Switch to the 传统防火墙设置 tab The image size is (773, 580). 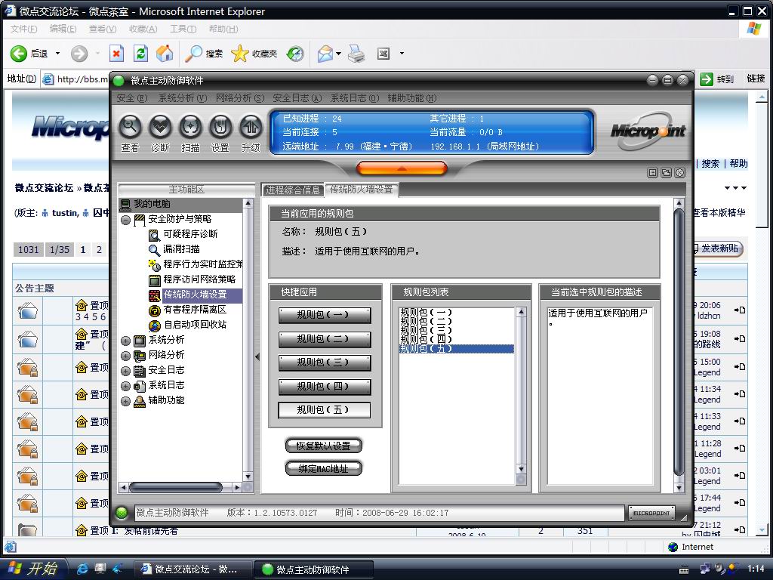click(362, 190)
